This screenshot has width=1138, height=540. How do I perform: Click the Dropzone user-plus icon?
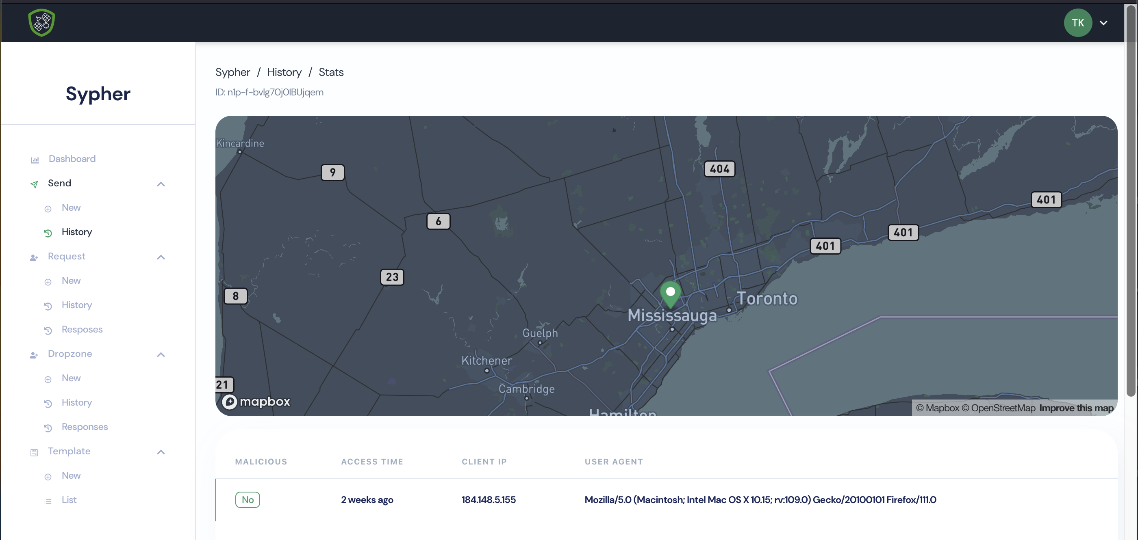(34, 355)
